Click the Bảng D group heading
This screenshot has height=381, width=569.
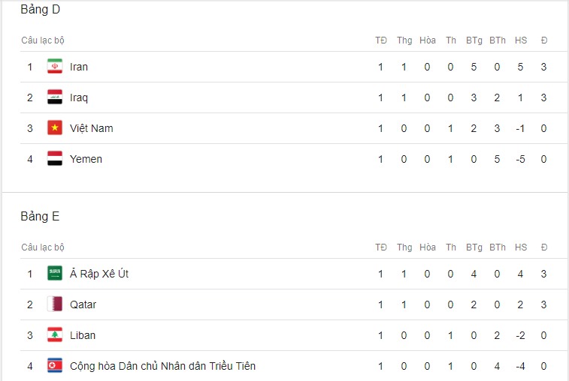(x=41, y=10)
